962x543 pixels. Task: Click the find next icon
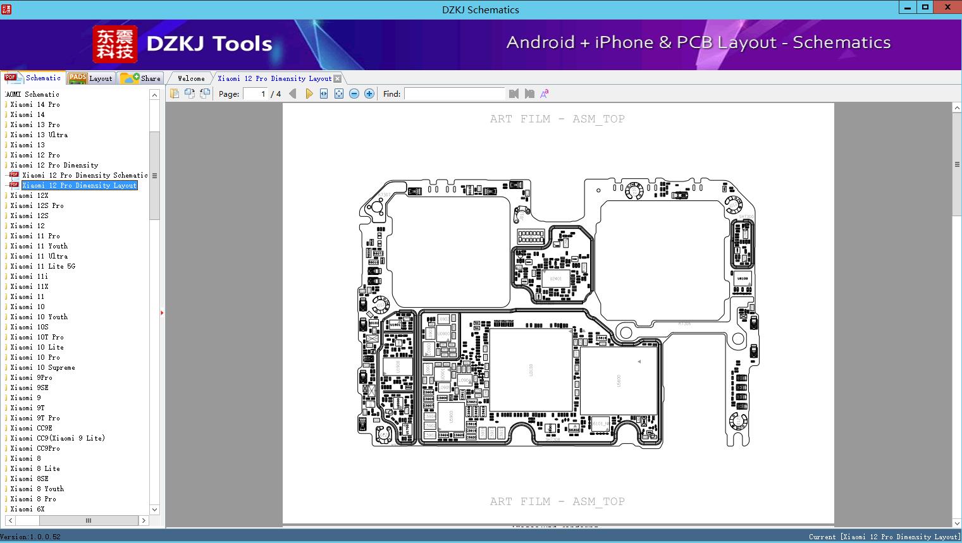(x=529, y=94)
